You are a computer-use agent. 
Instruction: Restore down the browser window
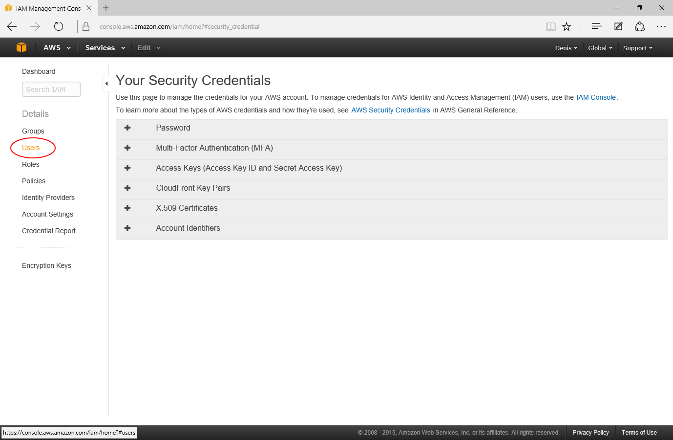point(639,8)
